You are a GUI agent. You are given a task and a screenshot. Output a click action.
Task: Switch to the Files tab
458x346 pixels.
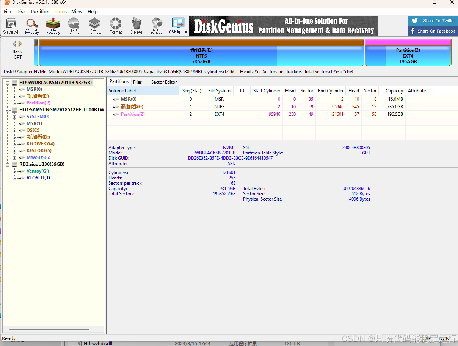pyautogui.click(x=138, y=82)
